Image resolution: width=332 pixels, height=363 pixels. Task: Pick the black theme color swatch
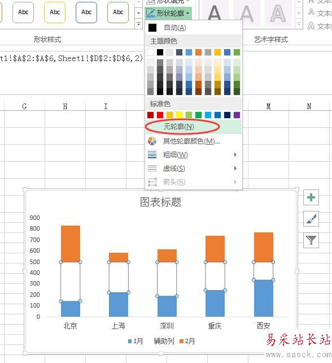tap(160, 53)
